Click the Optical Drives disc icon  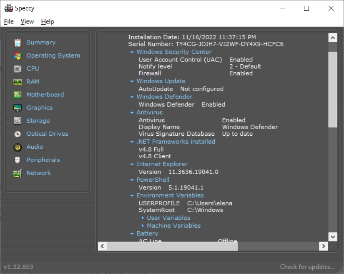pyautogui.click(x=18, y=134)
